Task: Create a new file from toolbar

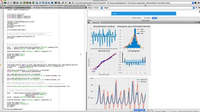Action: point(2,3)
